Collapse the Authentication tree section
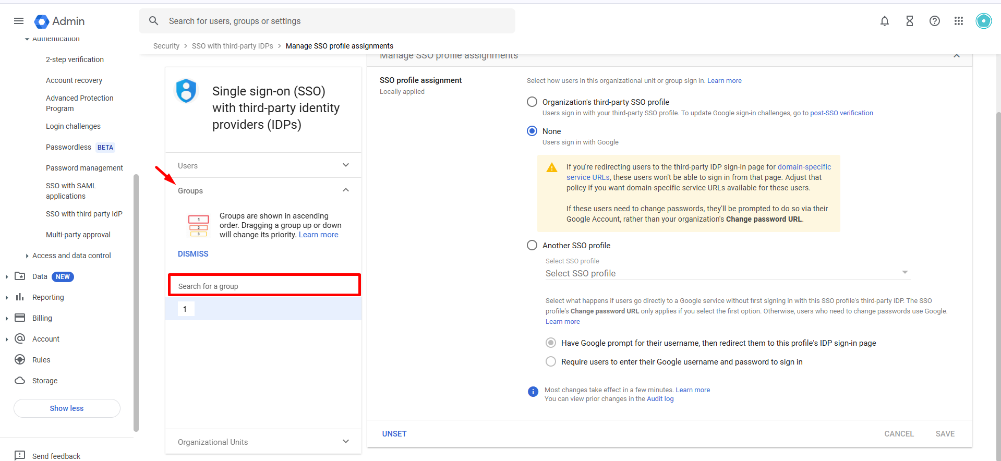 pyautogui.click(x=27, y=39)
